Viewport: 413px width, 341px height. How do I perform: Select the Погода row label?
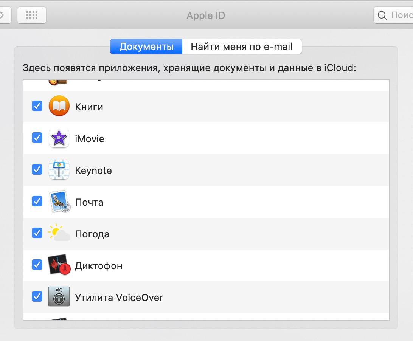coord(92,234)
